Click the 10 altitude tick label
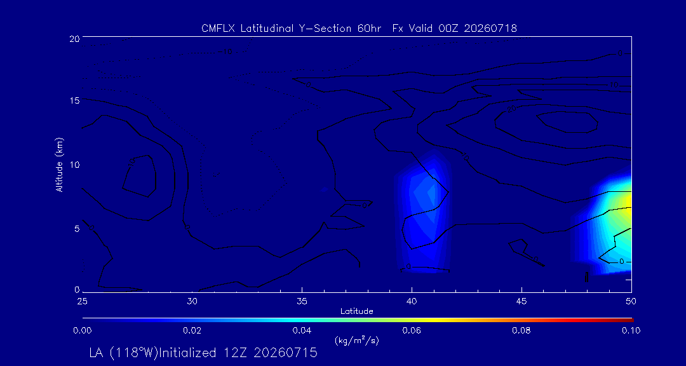686x366 pixels. 75,165
